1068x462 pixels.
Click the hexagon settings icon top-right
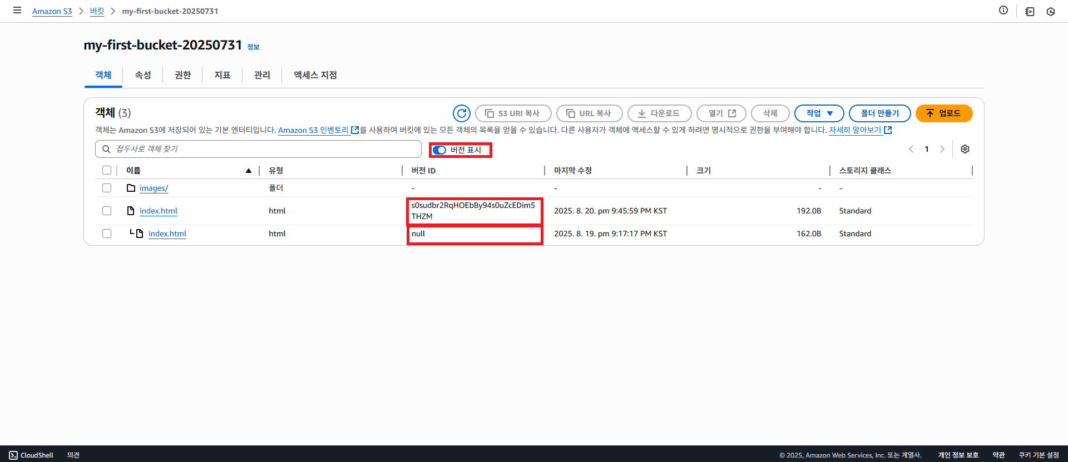pos(1051,11)
